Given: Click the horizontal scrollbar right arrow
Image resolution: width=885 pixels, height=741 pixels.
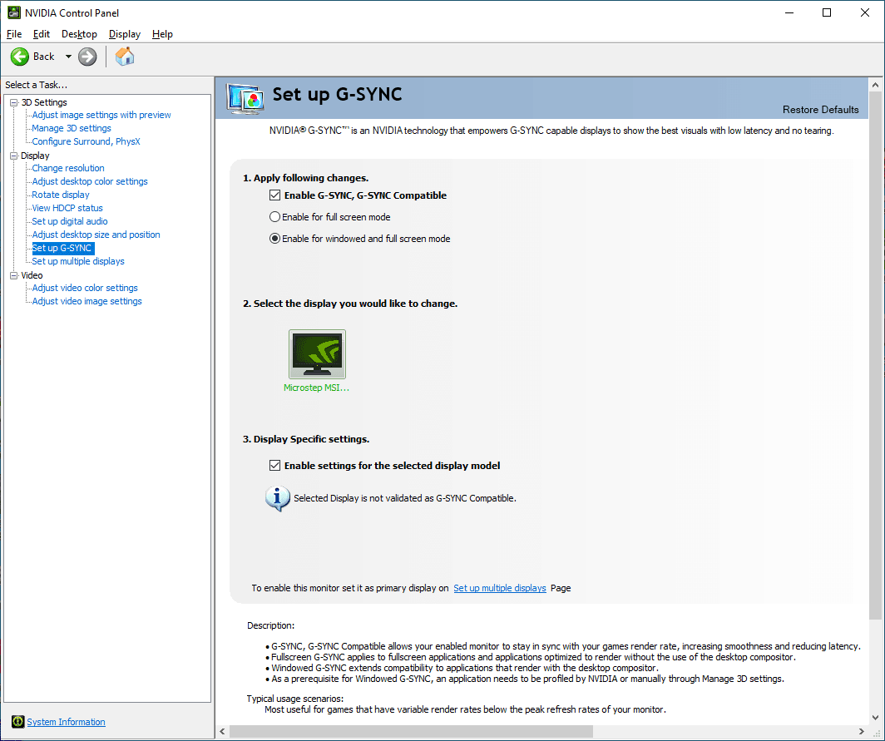Looking at the screenshot, I should pyautogui.click(x=862, y=731).
